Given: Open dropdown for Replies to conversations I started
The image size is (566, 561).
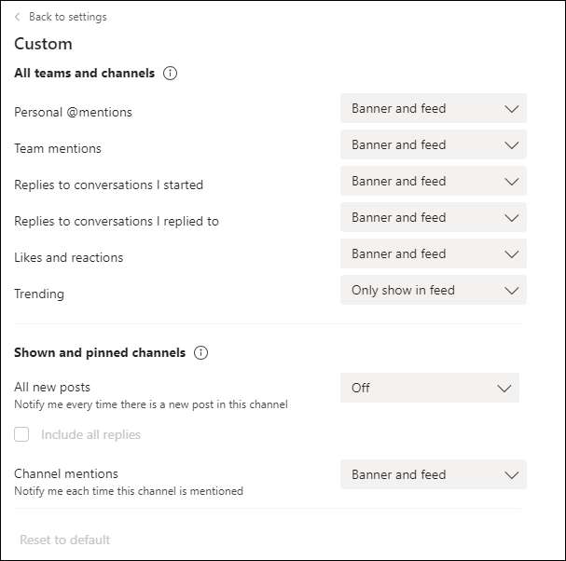Looking at the screenshot, I should point(433,181).
